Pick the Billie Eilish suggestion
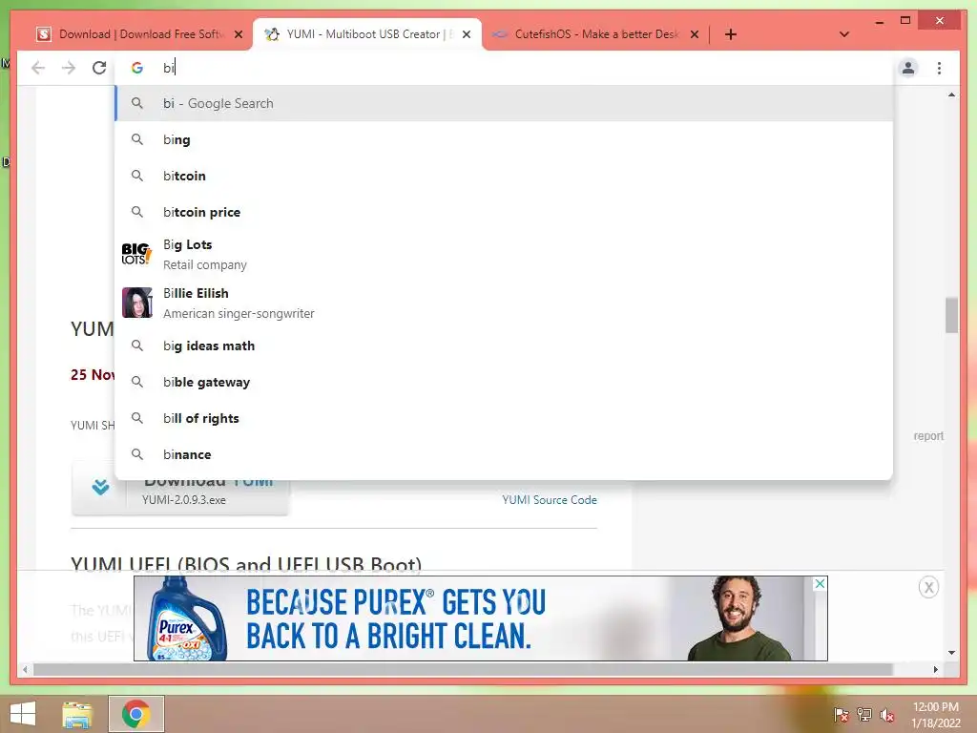This screenshot has width=977, height=733. pyautogui.click(x=504, y=303)
